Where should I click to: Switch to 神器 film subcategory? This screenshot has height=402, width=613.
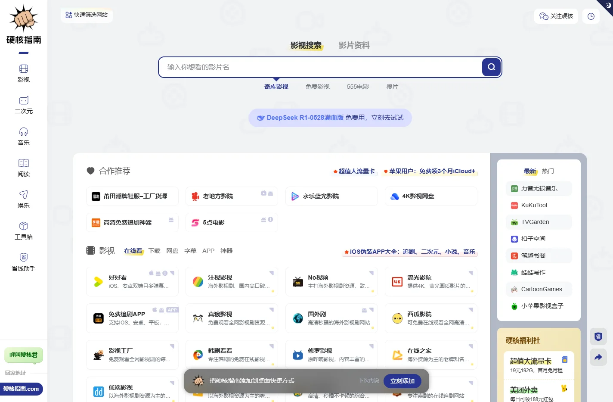pos(226,251)
